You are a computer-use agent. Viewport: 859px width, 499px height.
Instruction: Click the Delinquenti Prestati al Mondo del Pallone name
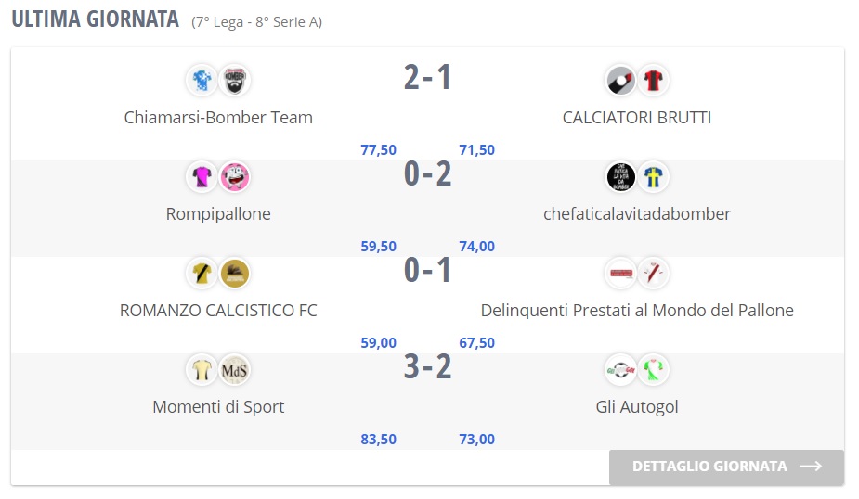click(637, 311)
